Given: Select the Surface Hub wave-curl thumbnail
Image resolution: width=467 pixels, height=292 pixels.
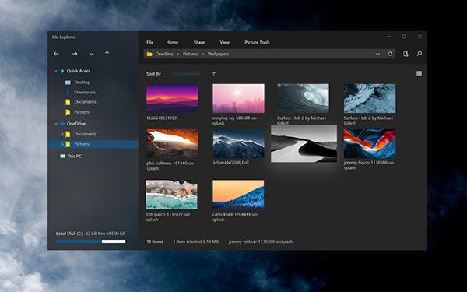Looking at the screenshot, I should pyautogui.click(x=303, y=98).
